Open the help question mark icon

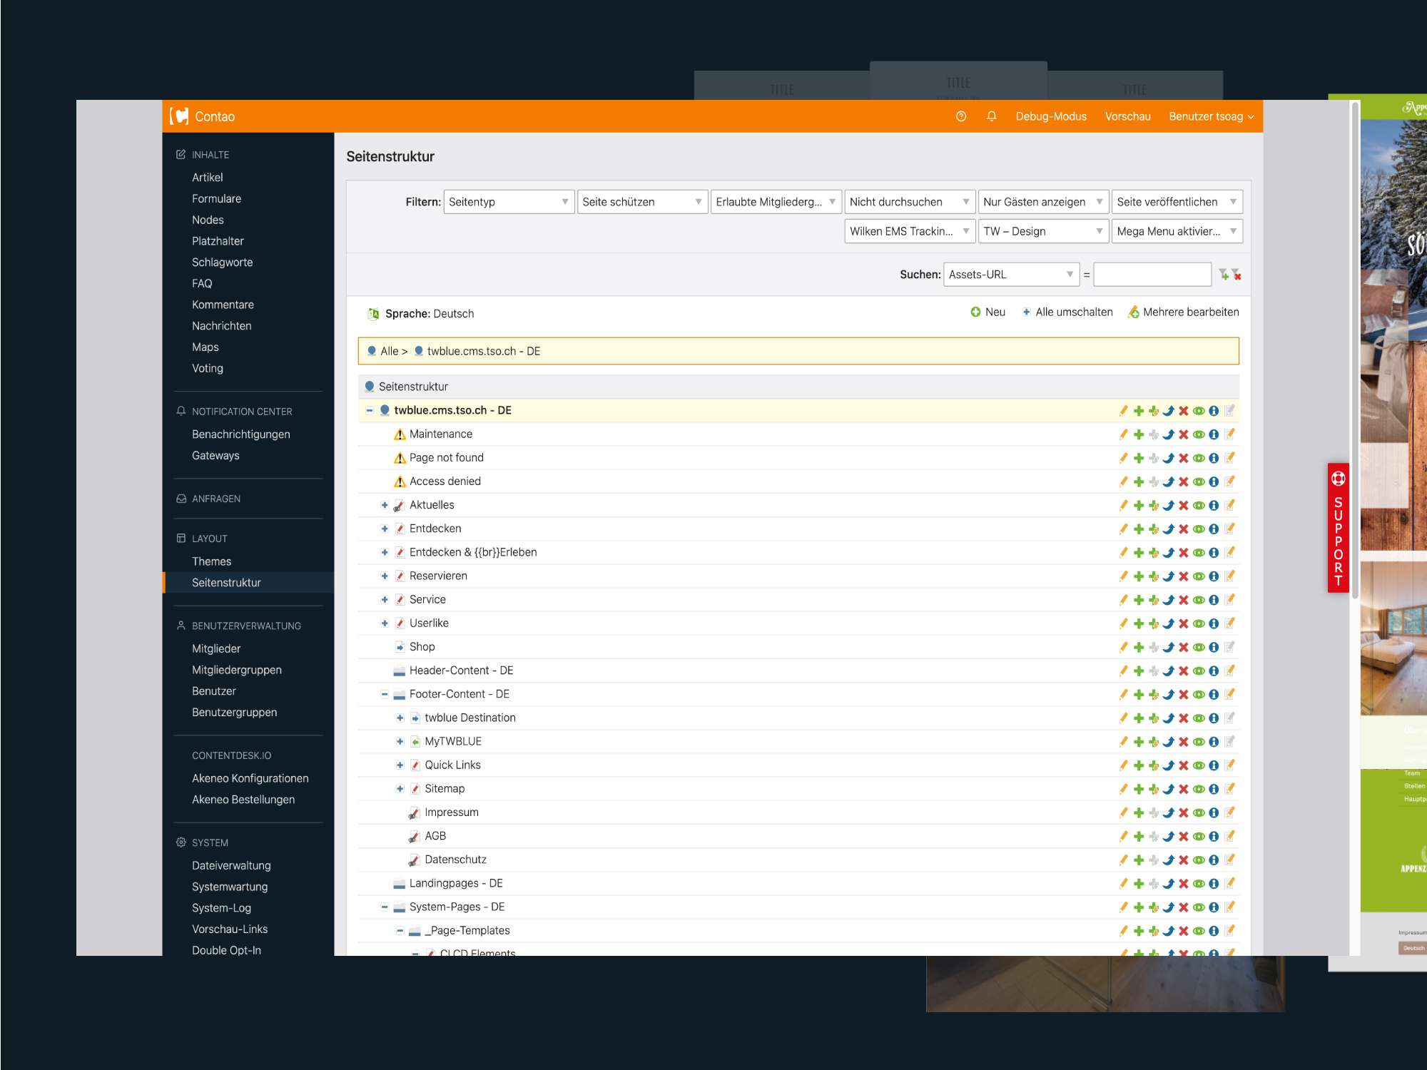pyautogui.click(x=960, y=116)
